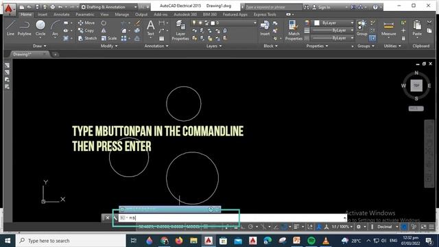The image size is (439, 247).
Task: Open the Decimal units dropdown
Action: coord(388,227)
